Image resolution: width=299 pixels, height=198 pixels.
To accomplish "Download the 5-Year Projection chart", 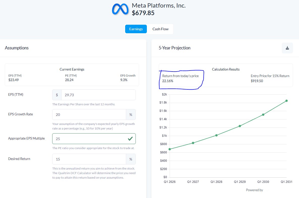I will (x=287, y=48).
